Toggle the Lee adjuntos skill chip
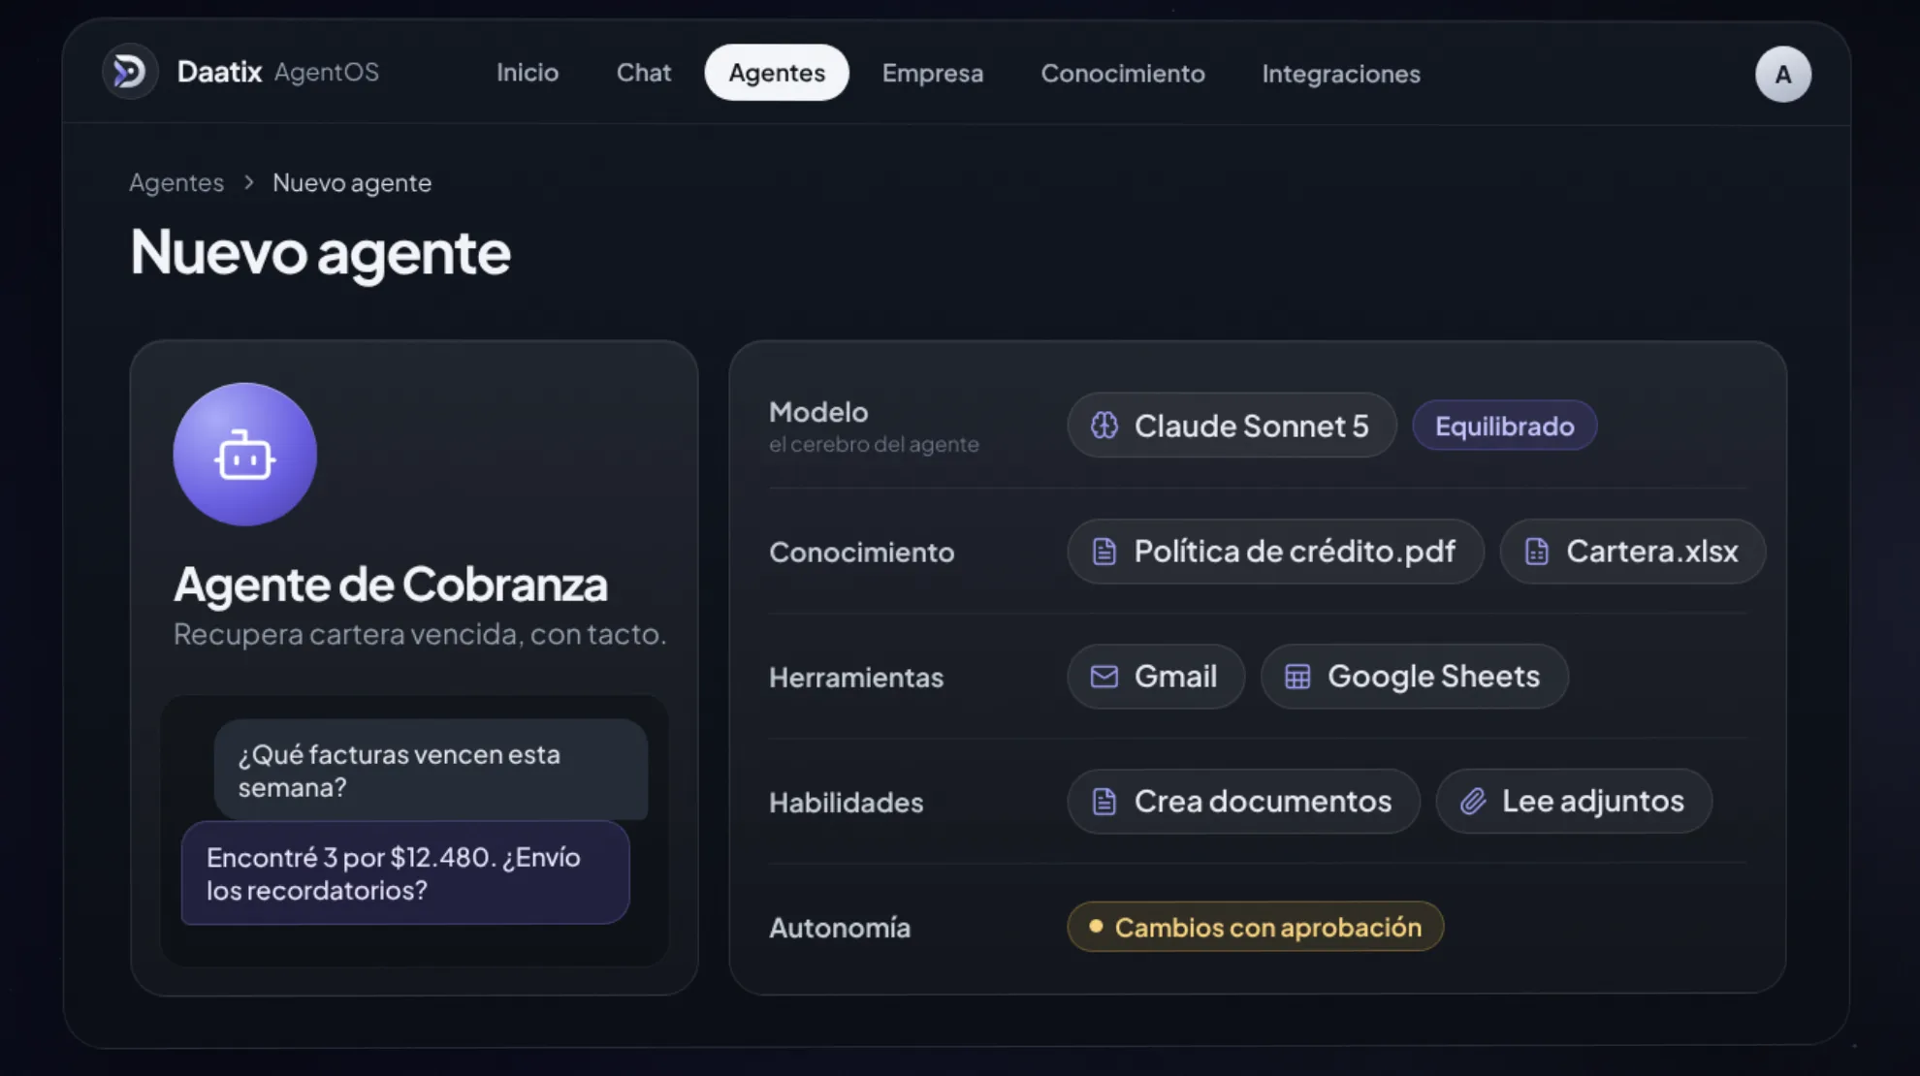This screenshot has height=1076, width=1920. click(x=1574, y=802)
